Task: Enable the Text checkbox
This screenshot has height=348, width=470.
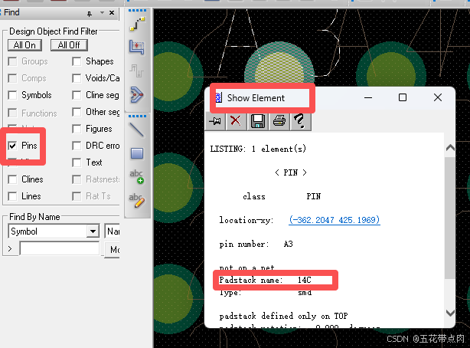Action: [x=77, y=163]
